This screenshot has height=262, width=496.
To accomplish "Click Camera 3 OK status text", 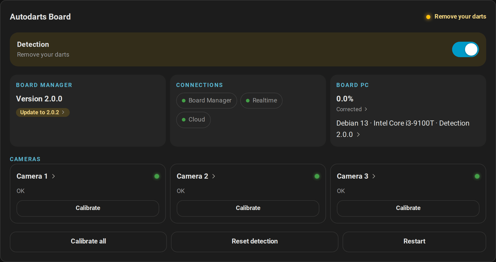I will (x=341, y=191).
